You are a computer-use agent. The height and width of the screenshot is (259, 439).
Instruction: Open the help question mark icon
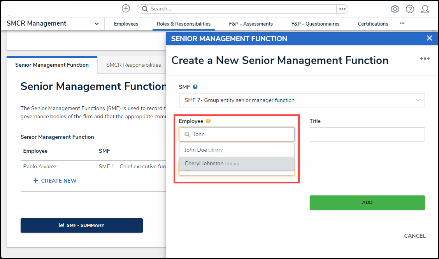410,9
